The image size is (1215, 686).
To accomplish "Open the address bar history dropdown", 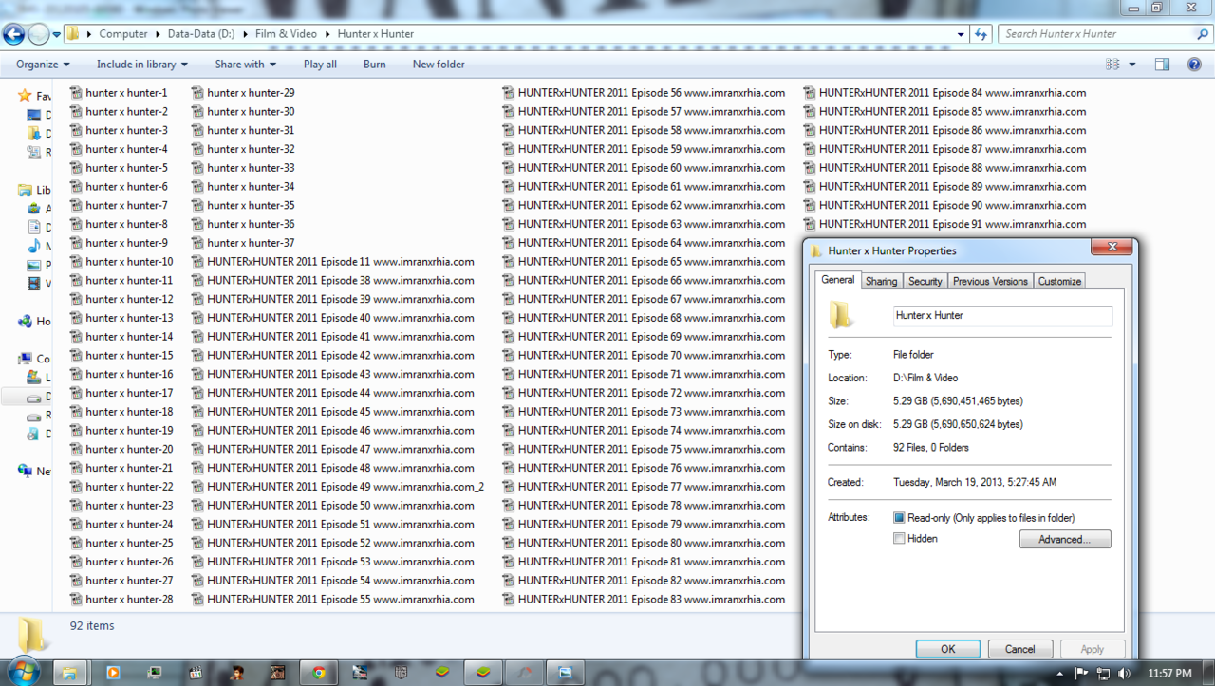I will [961, 34].
